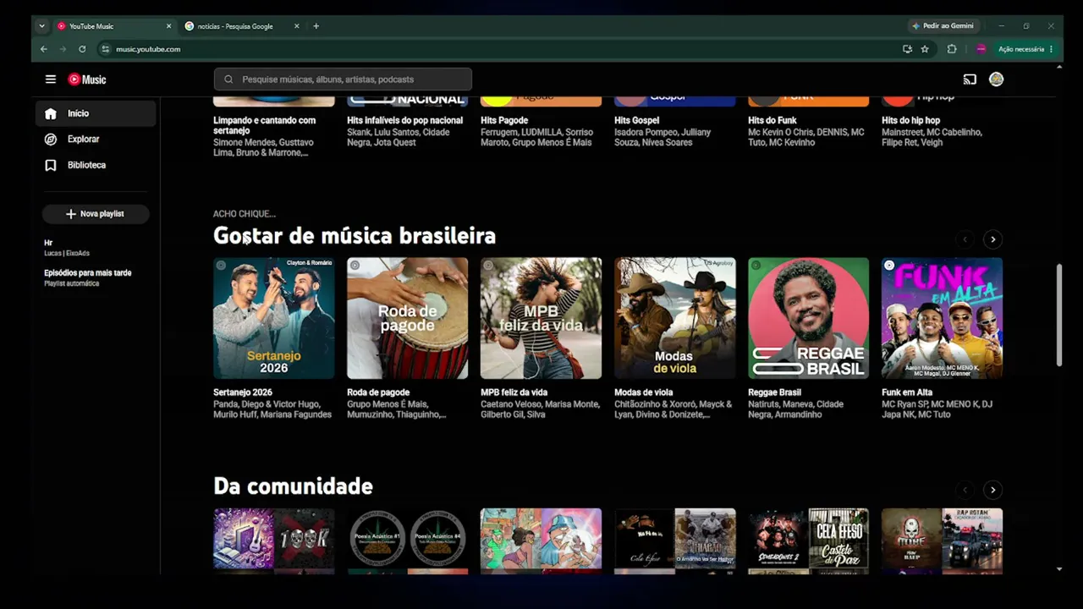Open the YouTube Music guide hamburger menu

(x=51, y=80)
